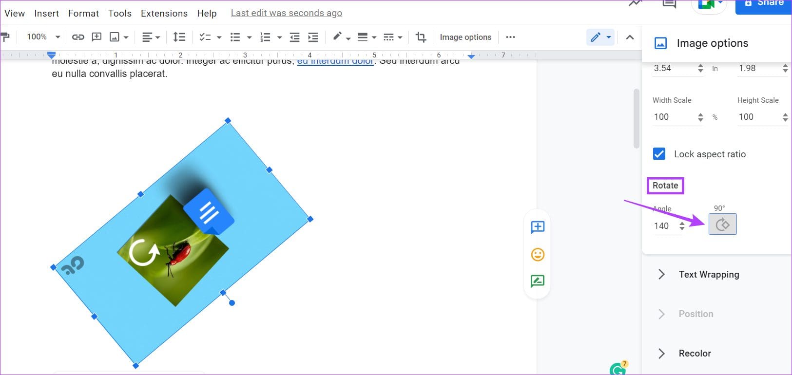Open the editing mode pencil dropdown
Image resolution: width=792 pixels, height=375 pixels.
tap(600, 37)
